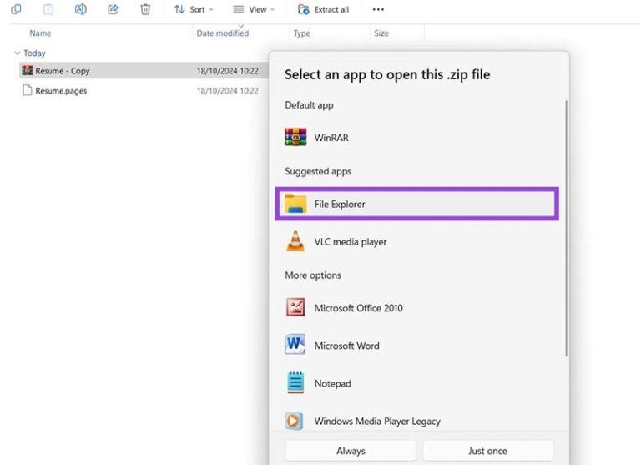This screenshot has height=465, width=641.
Task: Collapse the Today group
Action: point(18,53)
